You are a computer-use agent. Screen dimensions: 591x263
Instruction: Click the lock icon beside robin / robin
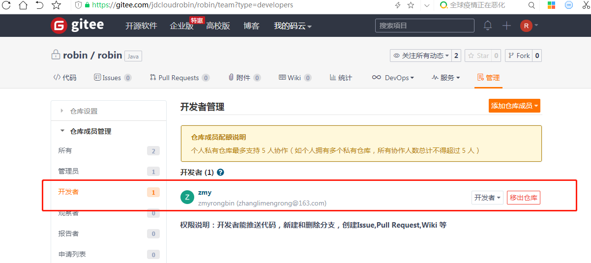56,55
